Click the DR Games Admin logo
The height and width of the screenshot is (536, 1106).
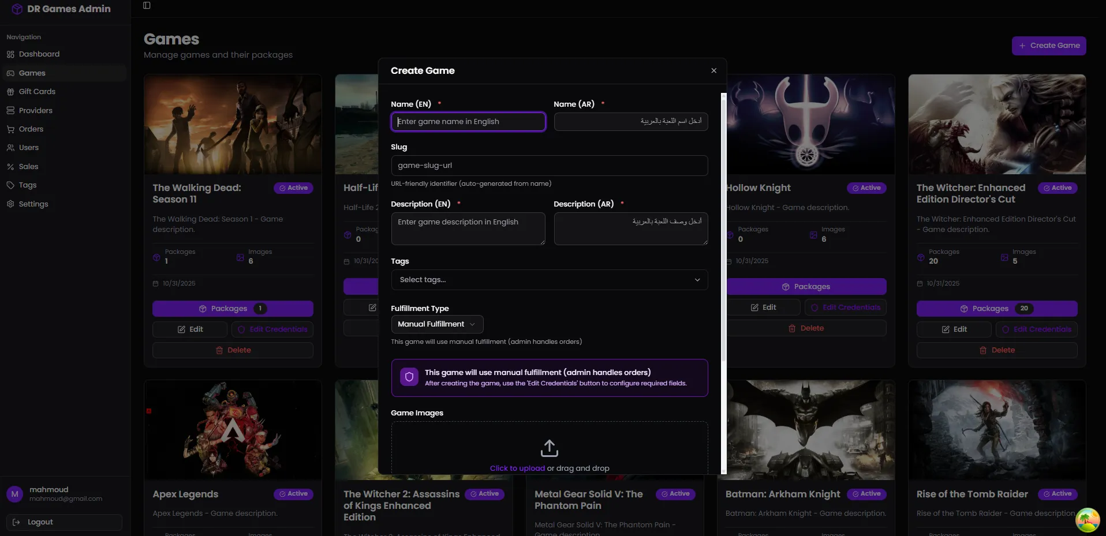click(x=61, y=9)
